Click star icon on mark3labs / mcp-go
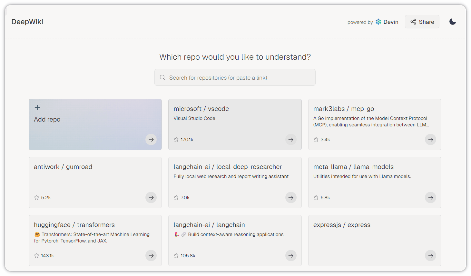 pyautogui.click(x=316, y=140)
